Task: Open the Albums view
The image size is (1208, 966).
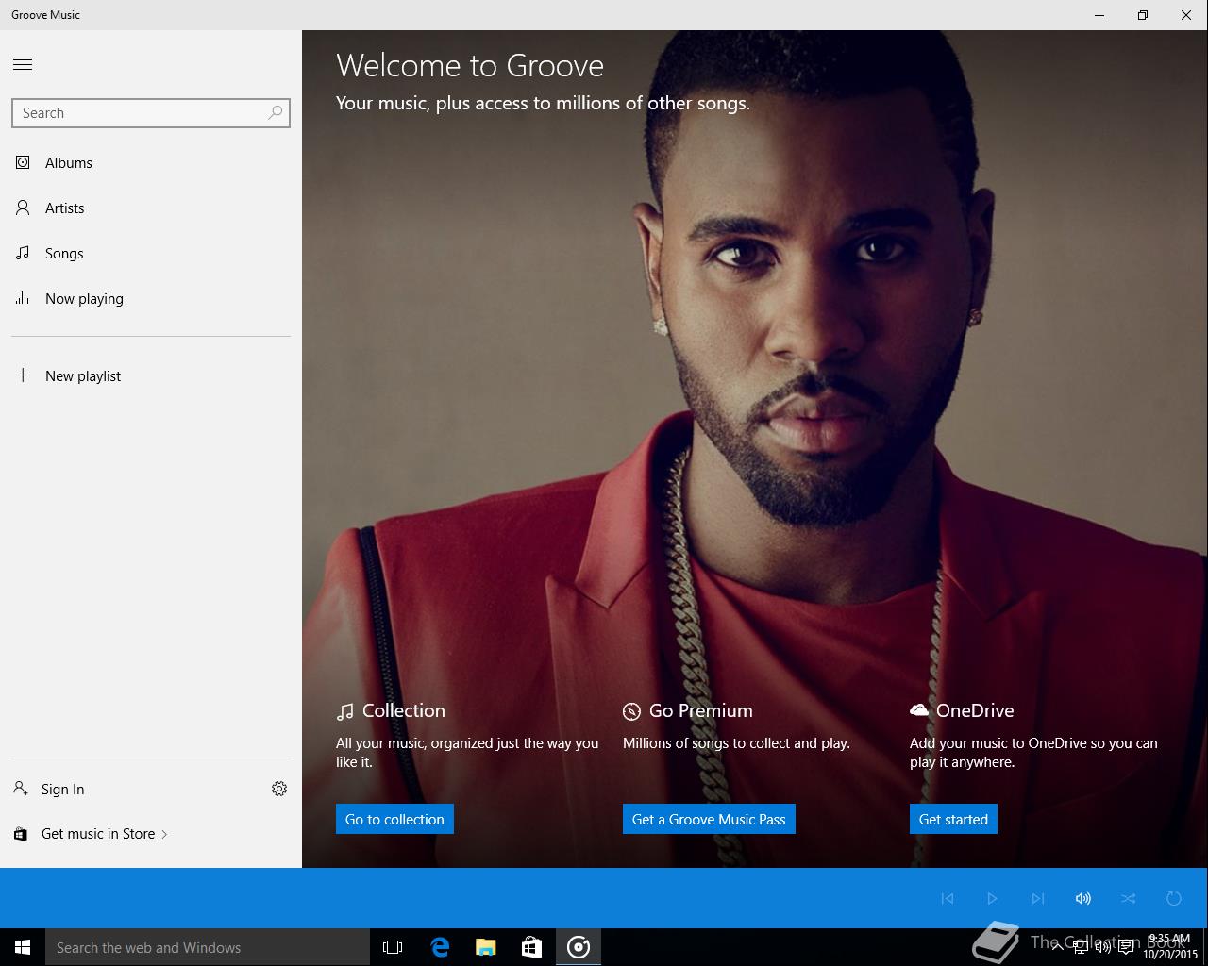Action: tap(151, 162)
